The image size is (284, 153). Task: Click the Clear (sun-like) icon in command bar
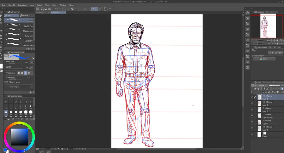65,9
